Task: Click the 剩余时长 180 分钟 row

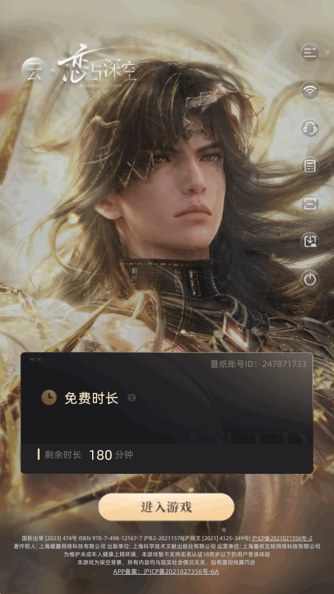Action: tap(166, 455)
